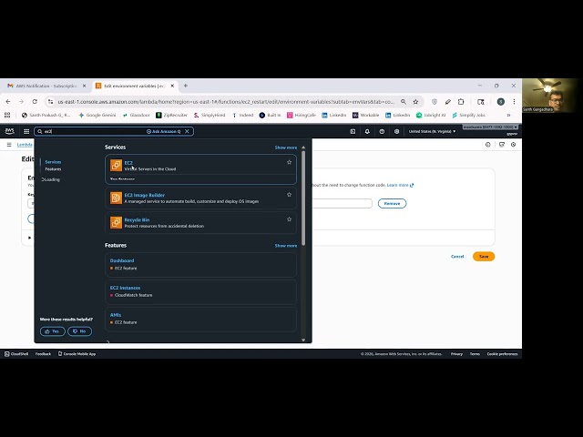Jump to Features in search sidebar

pos(53,169)
